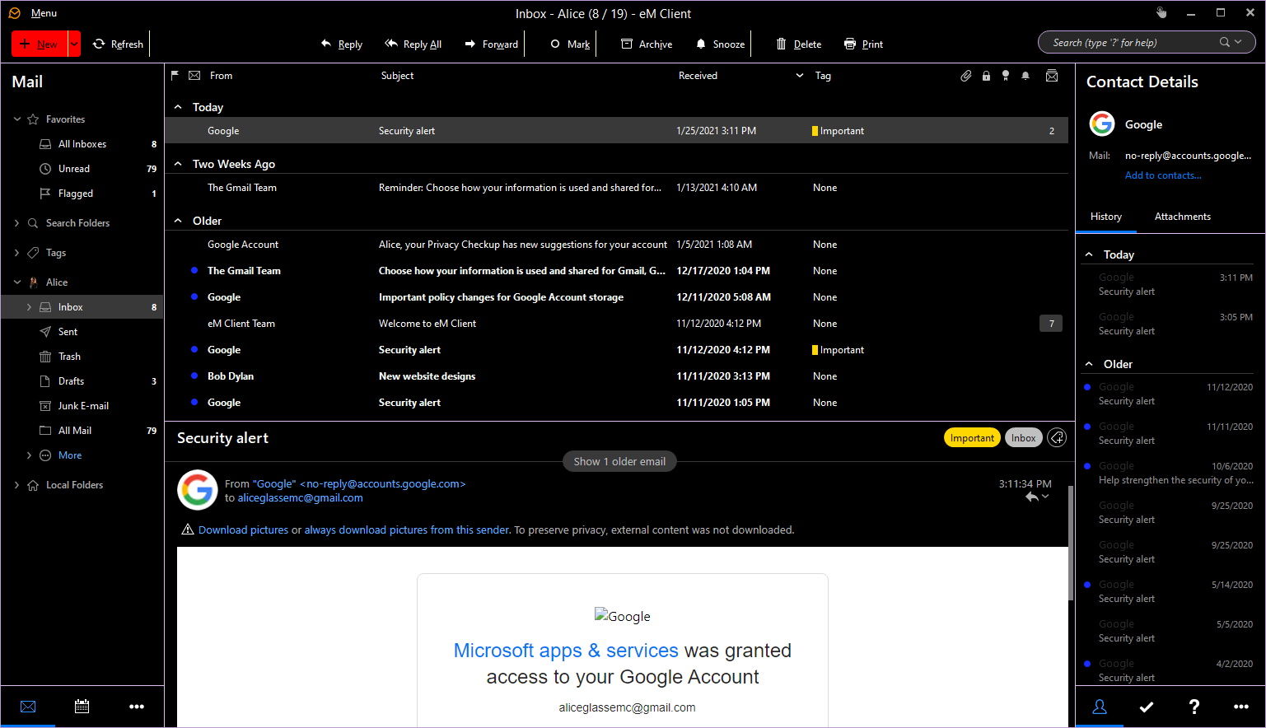Print the open message
This screenshot has width=1266, height=728.
pos(863,44)
